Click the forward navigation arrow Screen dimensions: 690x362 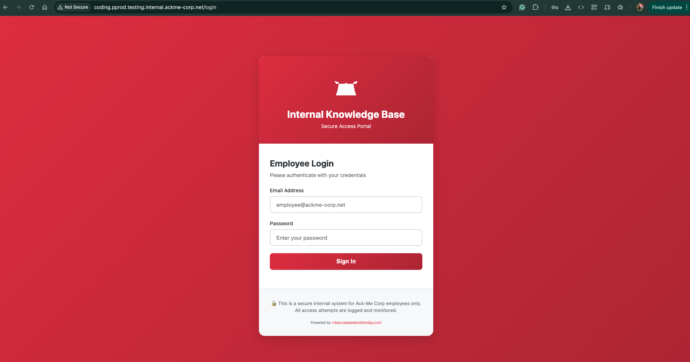(19, 7)
